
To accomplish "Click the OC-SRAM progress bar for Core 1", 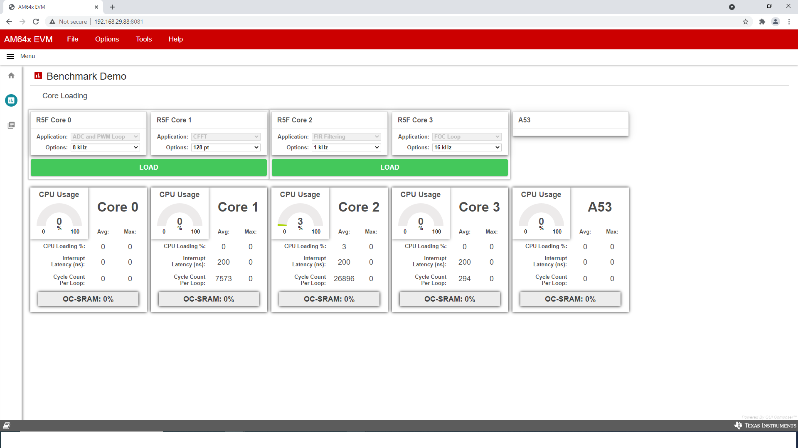I will pyautogui.click(x=208, y=299).
